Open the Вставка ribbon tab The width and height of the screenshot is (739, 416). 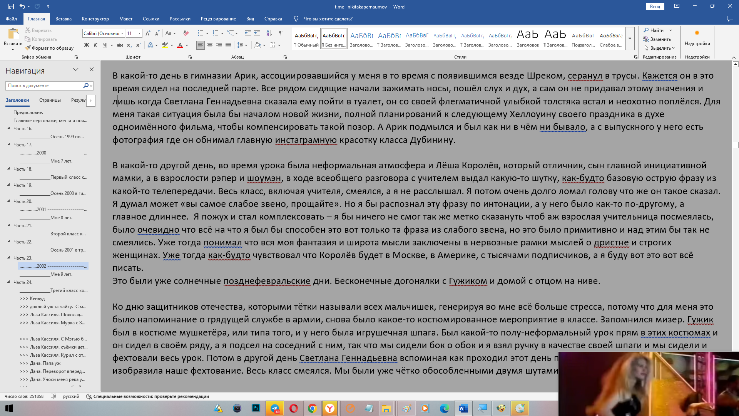63,18
